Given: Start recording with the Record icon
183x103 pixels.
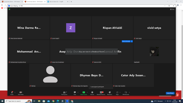Looking at the screenshot, I should coord(92,92).
